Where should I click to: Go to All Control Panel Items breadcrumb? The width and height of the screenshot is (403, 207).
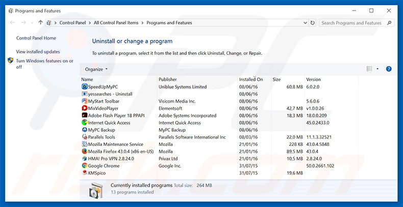pyautogui.click(x=116, y=23)
